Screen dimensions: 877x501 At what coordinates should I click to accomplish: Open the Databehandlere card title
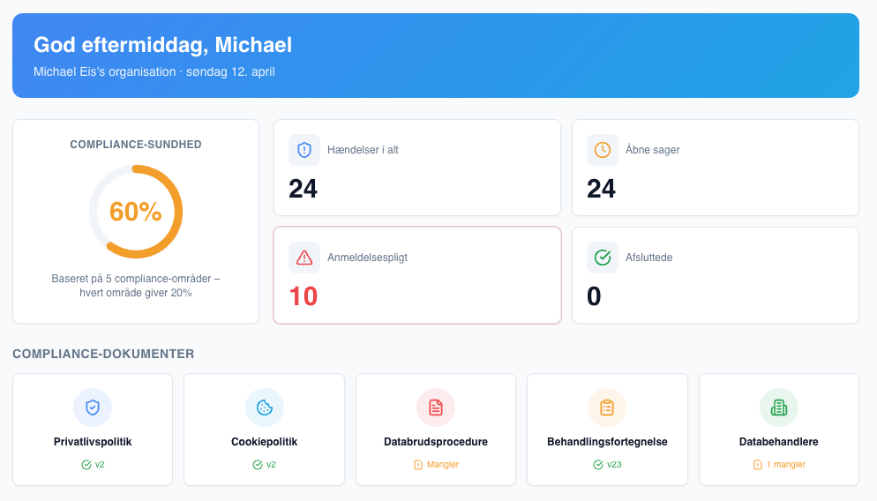778,442
